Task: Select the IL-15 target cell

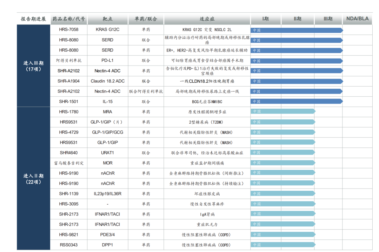Action: [108, 102]
